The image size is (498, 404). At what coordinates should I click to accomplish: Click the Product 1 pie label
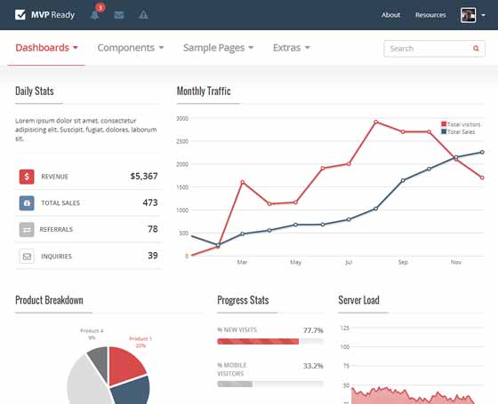[141, 342]
